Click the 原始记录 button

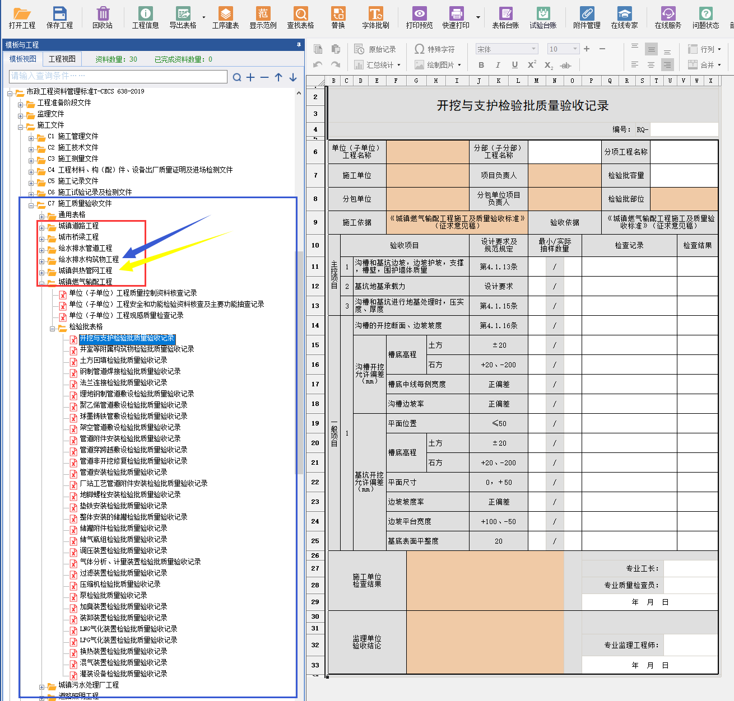375,49
